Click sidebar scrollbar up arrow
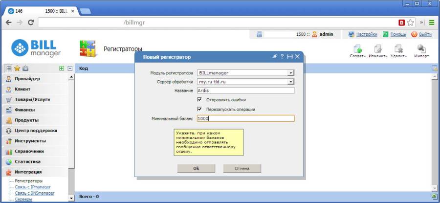 tap(71, 76)
